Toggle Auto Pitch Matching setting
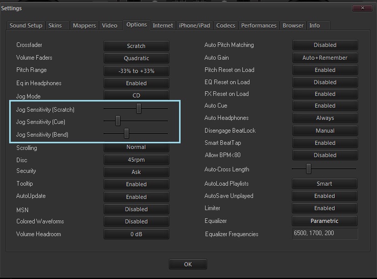 [x=325, y=45]
